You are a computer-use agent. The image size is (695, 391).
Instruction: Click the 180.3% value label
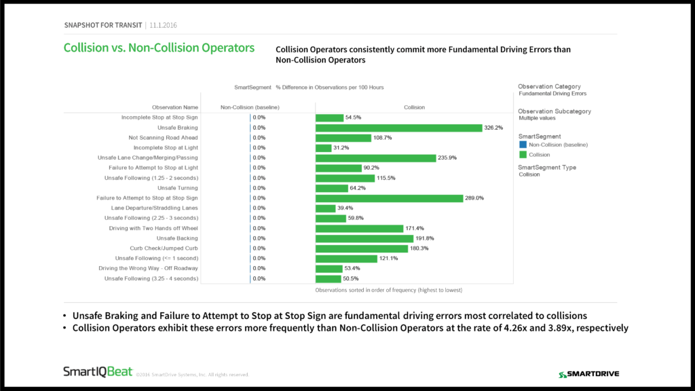pyautogui.click(x=419, y=248)
